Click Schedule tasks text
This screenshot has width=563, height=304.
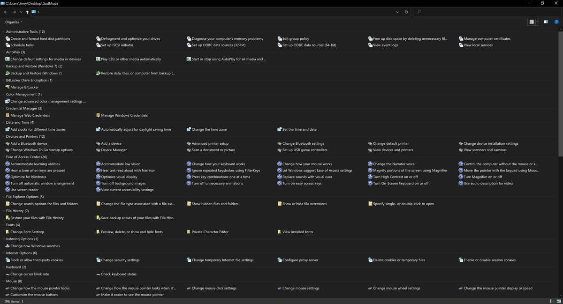[x=22, y=45]
